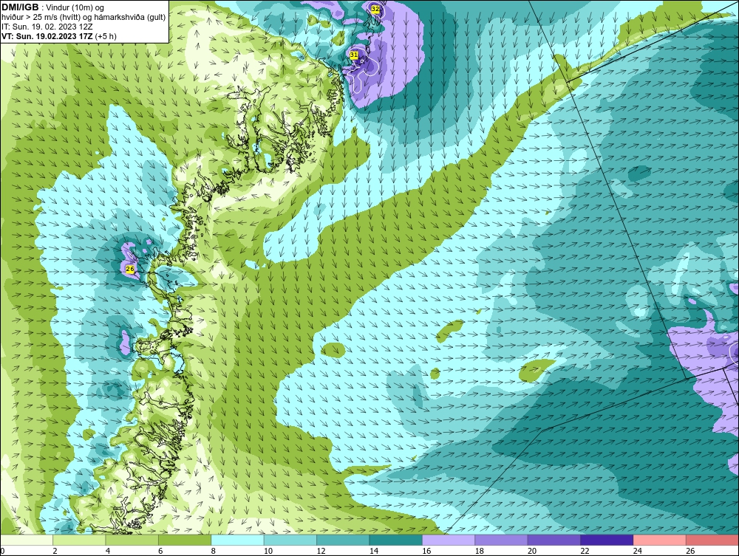Image resolution: width=739 pixels, height=556 pixels.
Task: Click the 8-10 m/s light cyan swatch
Action: [x=237, y=540]
